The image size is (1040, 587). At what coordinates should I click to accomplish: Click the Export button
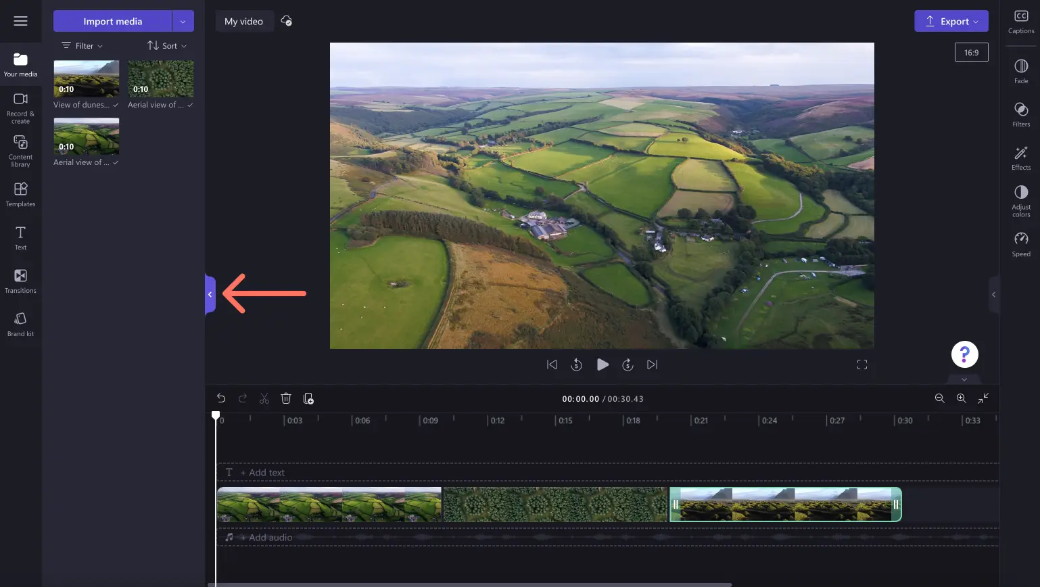pyautogui.click(x=951, y=21)
